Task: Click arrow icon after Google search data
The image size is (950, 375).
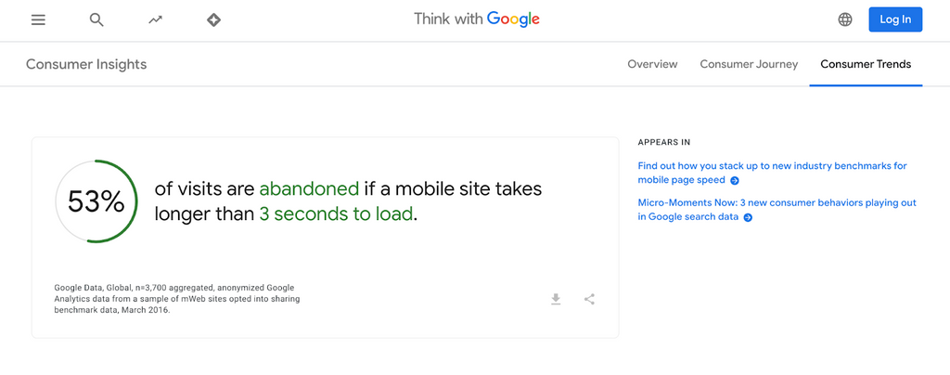Action: 748,217
